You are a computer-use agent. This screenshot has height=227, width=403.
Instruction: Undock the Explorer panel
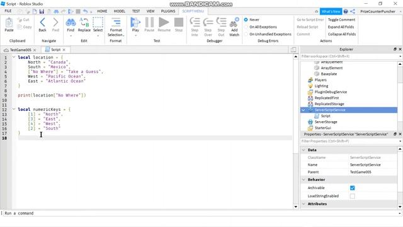395,49
